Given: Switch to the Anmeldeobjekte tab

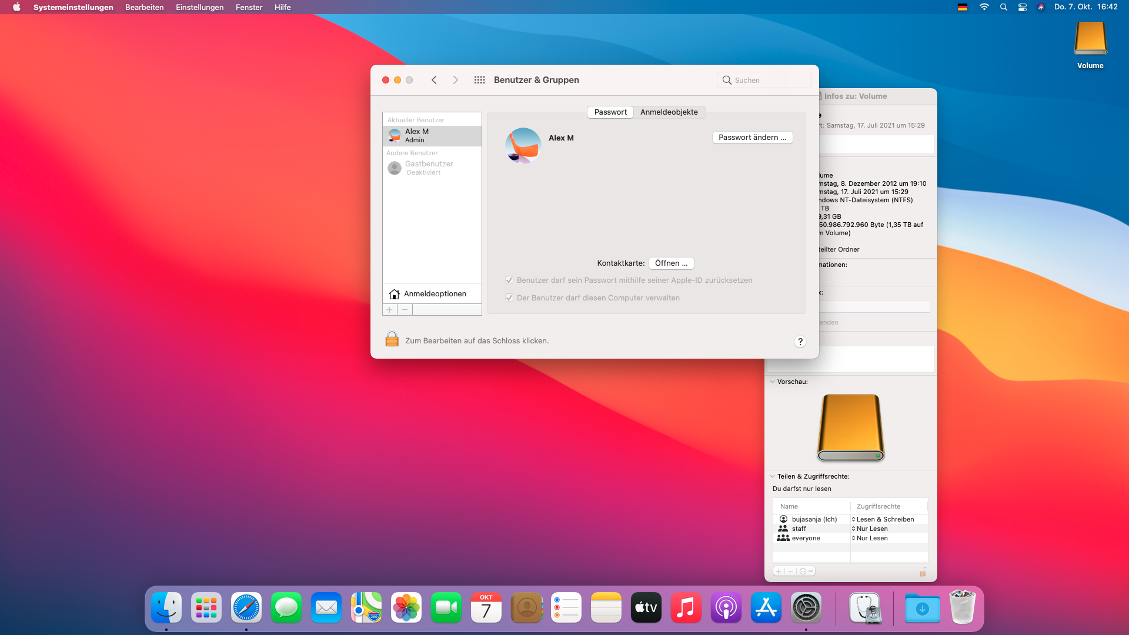Looking at the screenshot, I should coord(669,112).
